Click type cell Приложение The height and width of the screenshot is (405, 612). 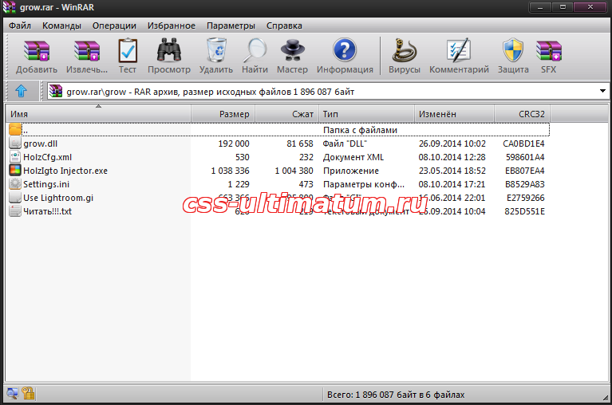click(351, 171)
